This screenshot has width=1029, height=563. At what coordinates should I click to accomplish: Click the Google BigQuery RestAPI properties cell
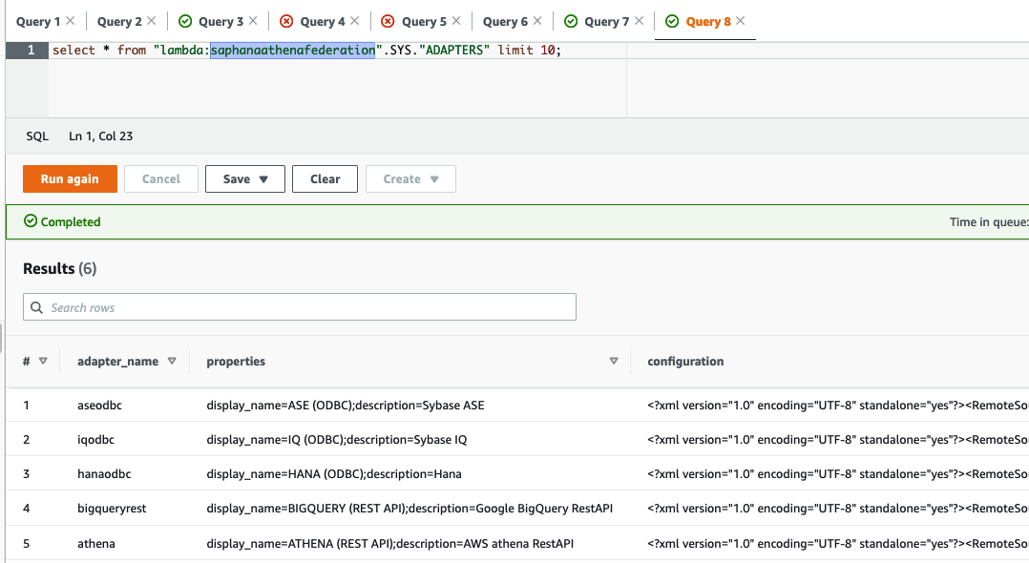[x=409, y=509]
